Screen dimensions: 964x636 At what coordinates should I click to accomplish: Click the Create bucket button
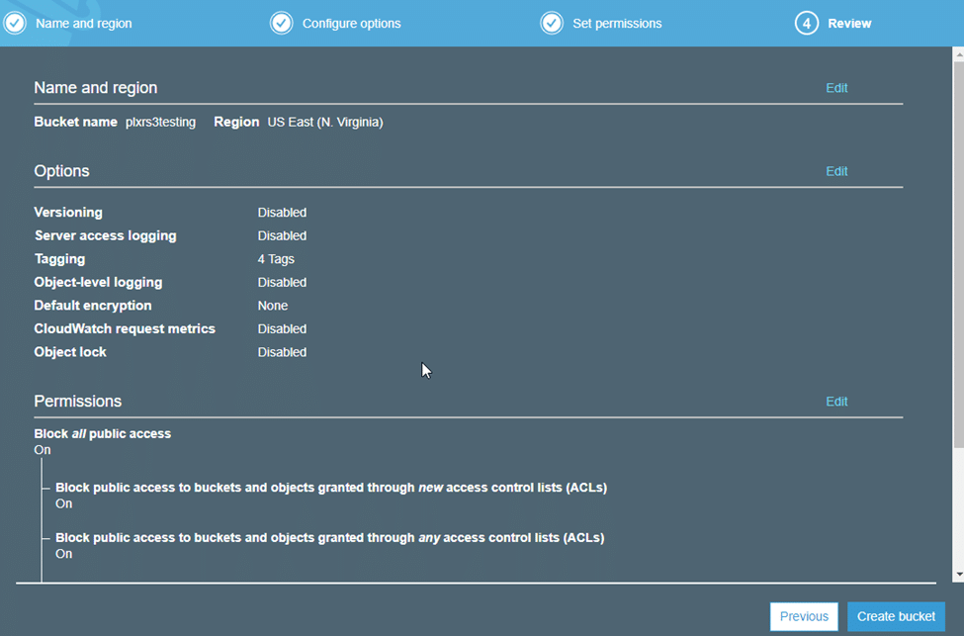(897, 616)
